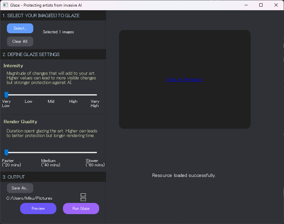Click the C:/Users/Miku/Pictures output path
284x224 pixels.
[29, 198]
